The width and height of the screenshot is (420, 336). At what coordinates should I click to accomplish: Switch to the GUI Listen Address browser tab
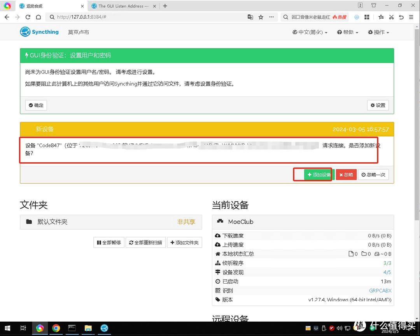(x=121, y=6)
